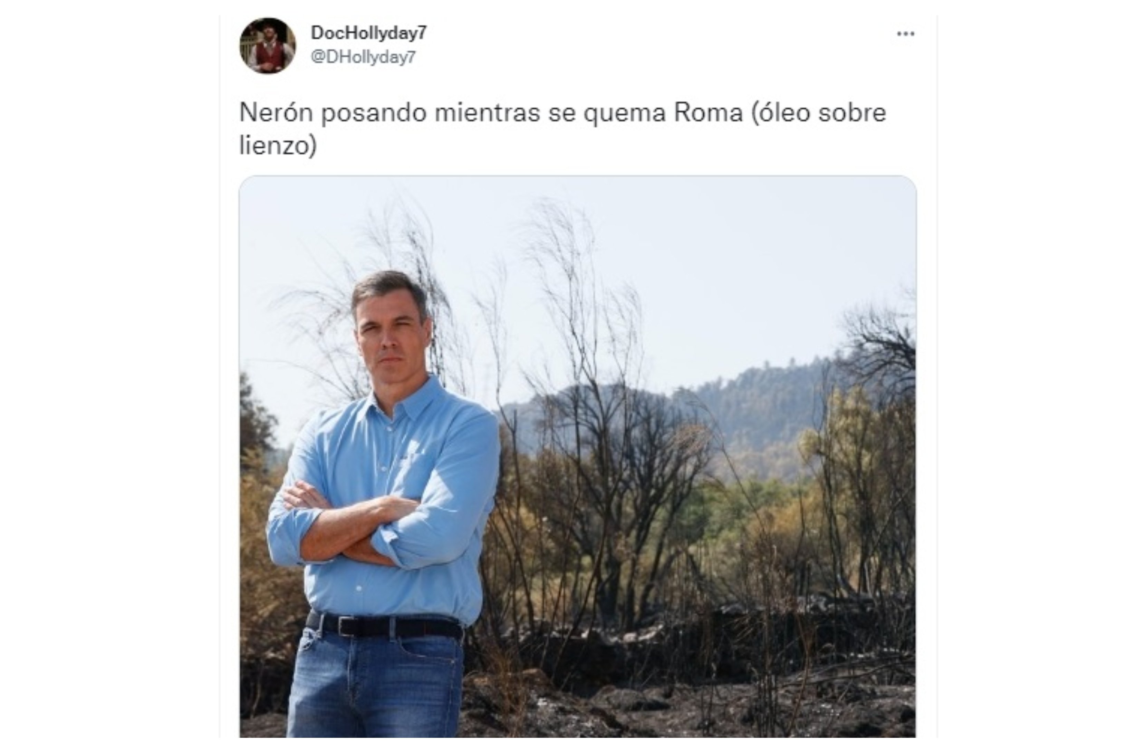
Task: Click the tweet text starting with Nerón
Action: click(x=562, y=128)
